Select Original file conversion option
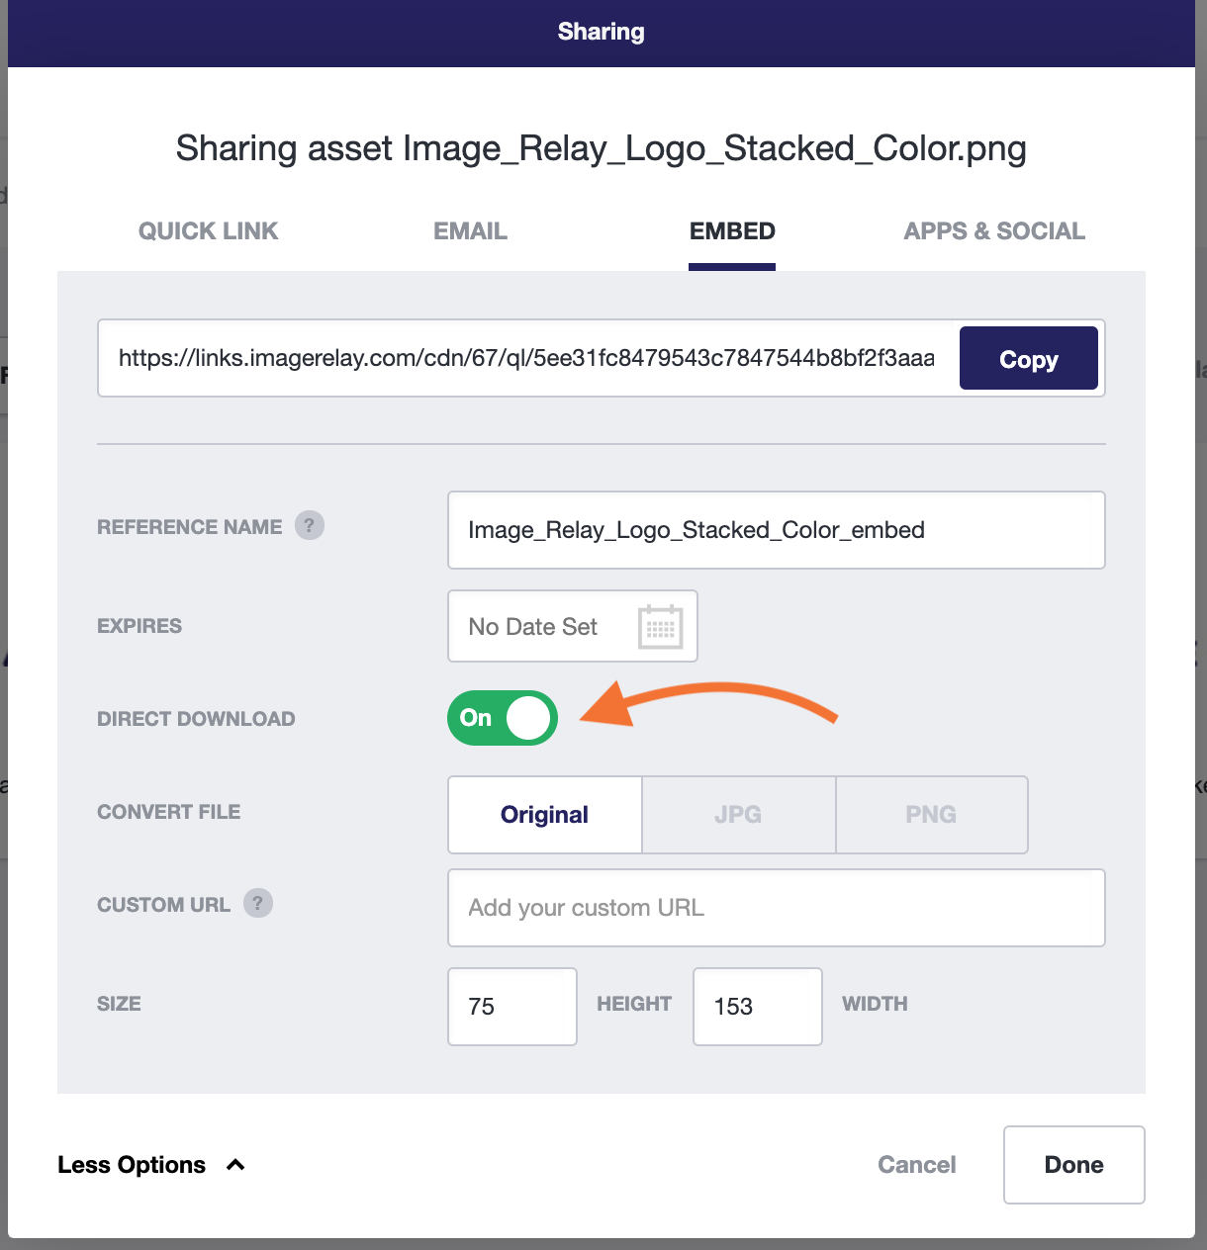Screen dimensions: 1207x1250 (545, 815)
